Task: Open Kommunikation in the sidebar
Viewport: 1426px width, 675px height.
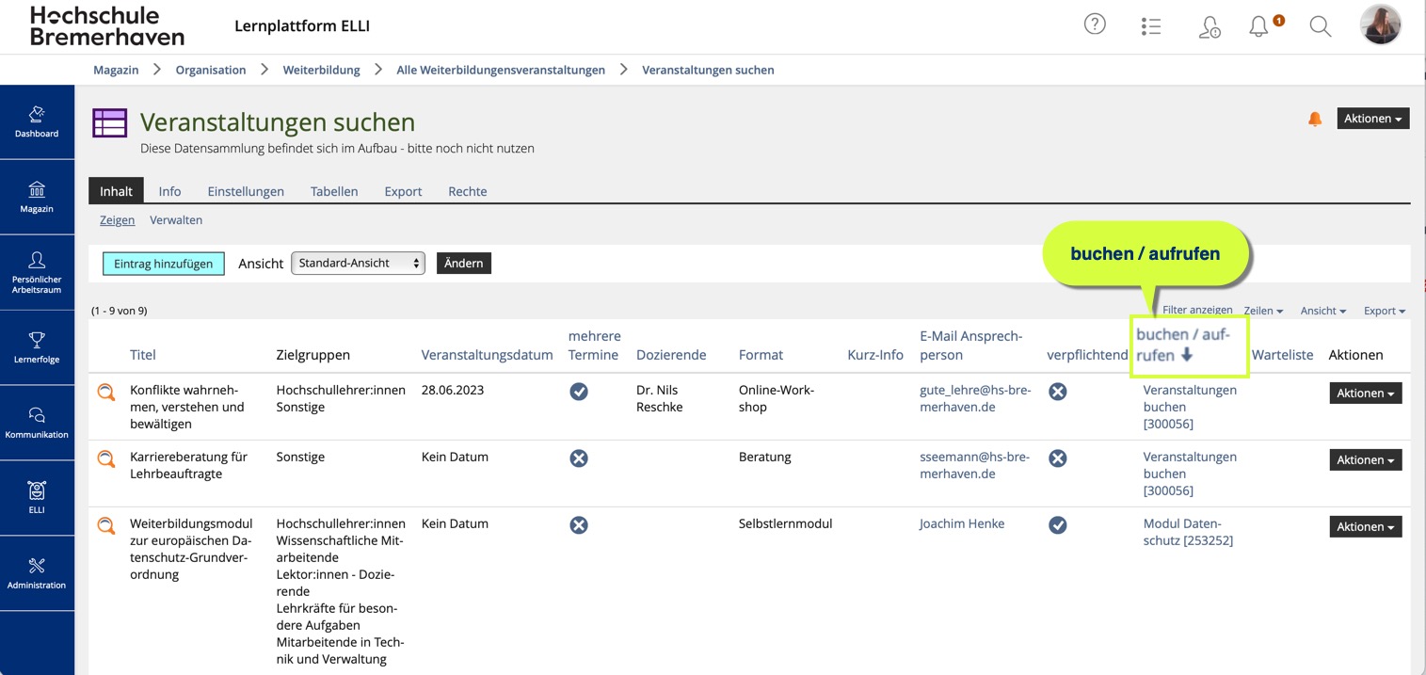Action: pyautogui.click(x=37, y=423)
